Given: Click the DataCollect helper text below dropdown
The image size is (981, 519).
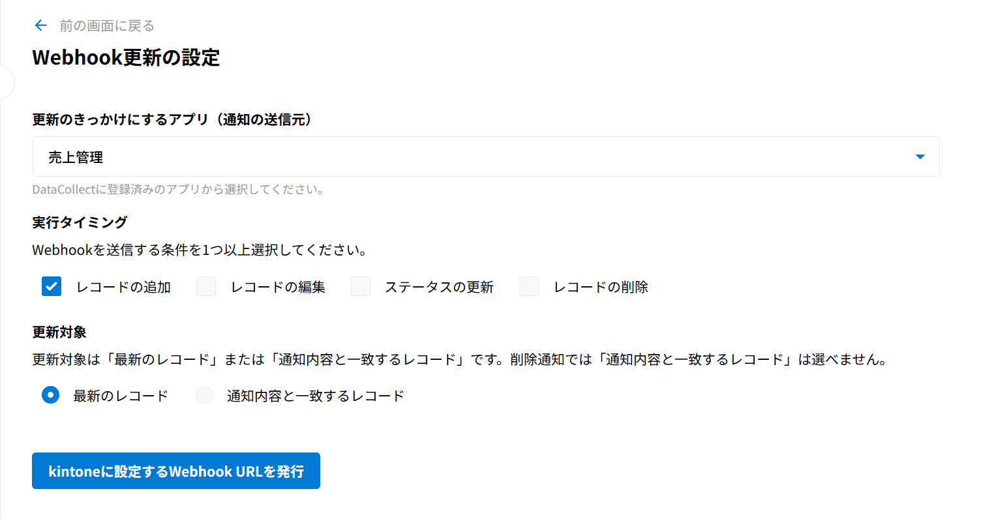Looking at the screenshot, I should (178, 190).
